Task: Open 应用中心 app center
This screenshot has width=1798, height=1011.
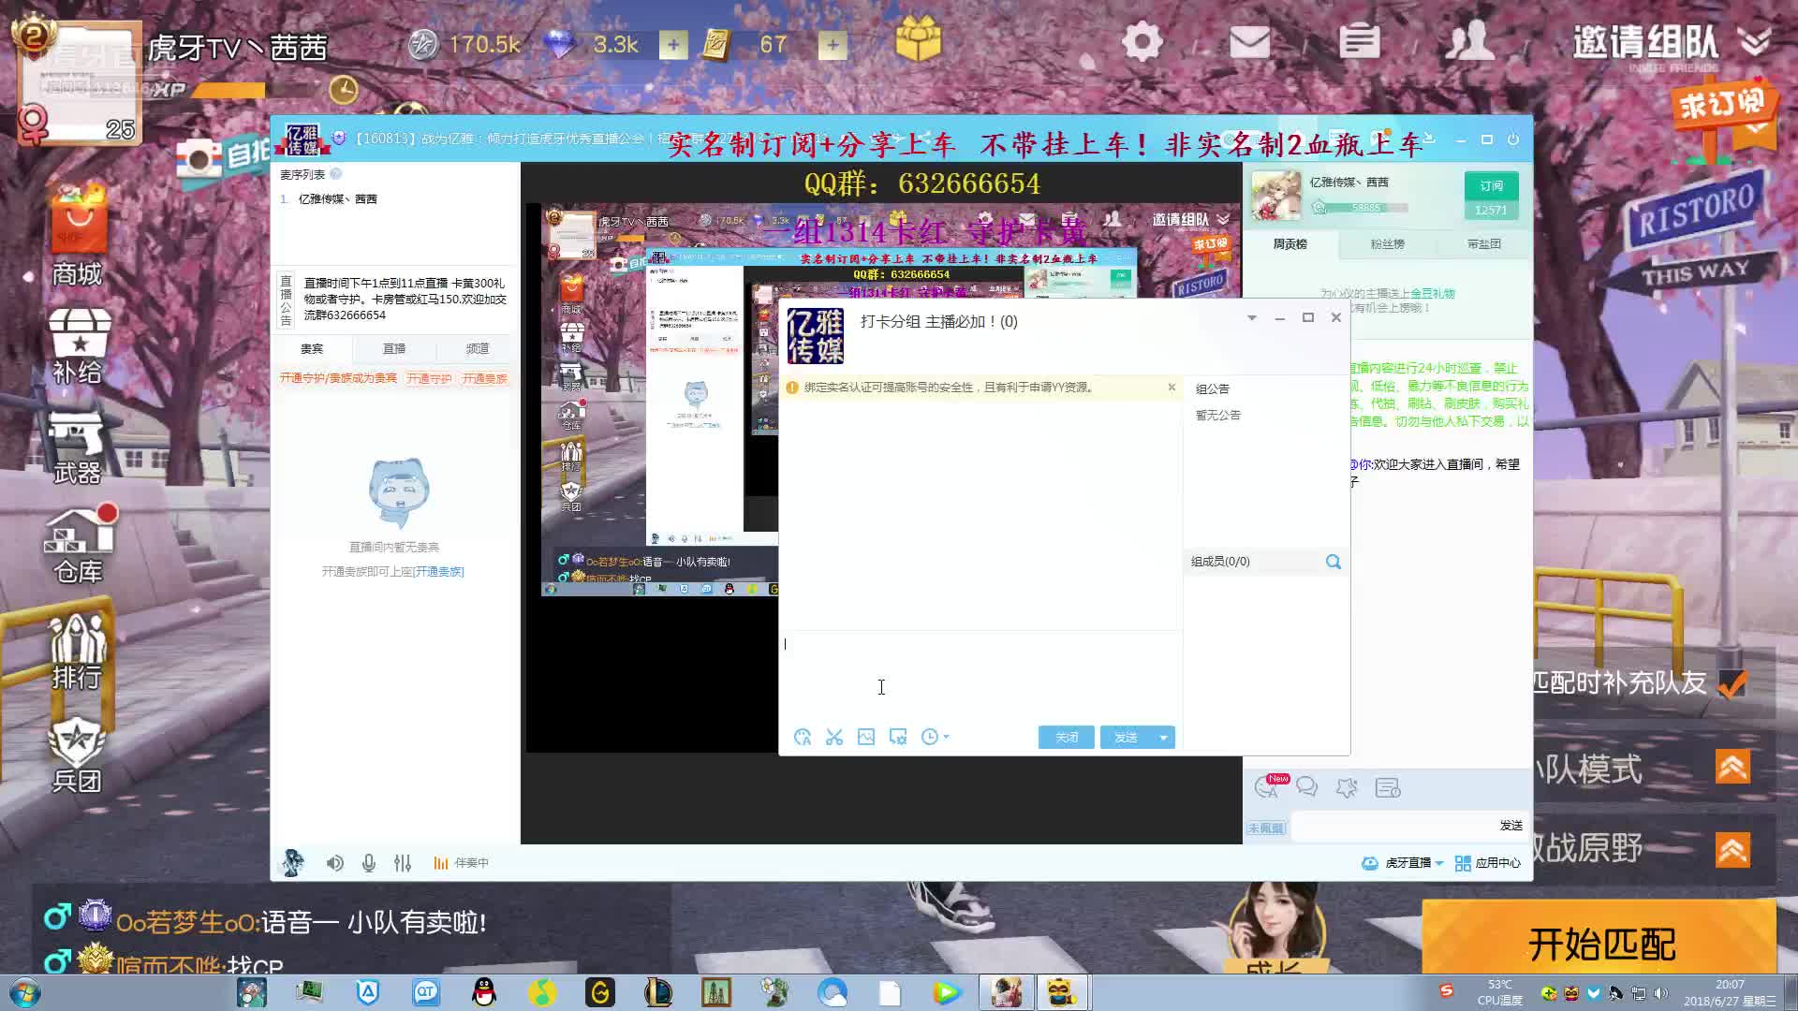Action: coord(1488,863)
